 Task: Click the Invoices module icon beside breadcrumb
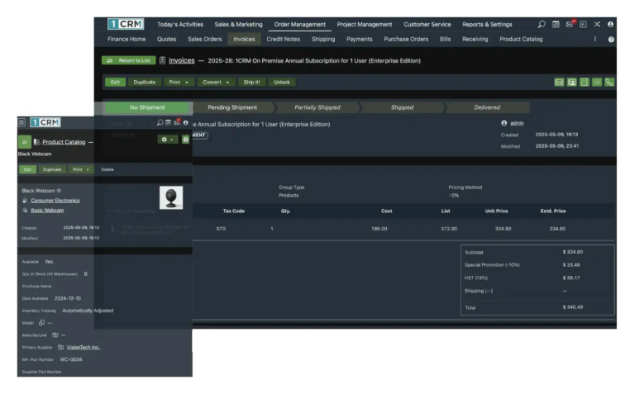coord(162,60)
